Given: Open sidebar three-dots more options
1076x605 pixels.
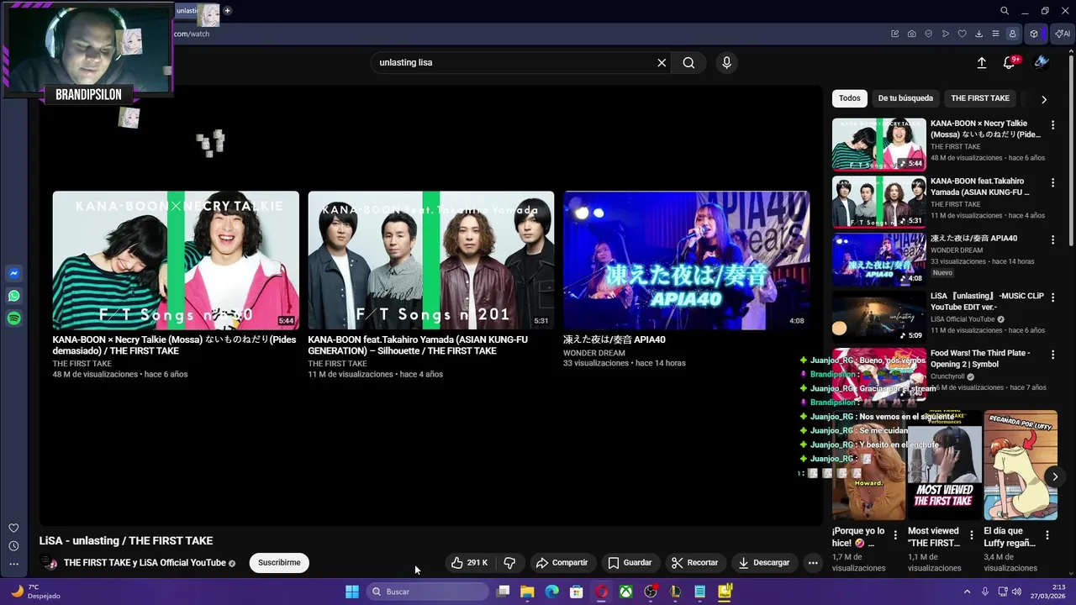Looking at the screenshot, I should click(x=13, y=564).
